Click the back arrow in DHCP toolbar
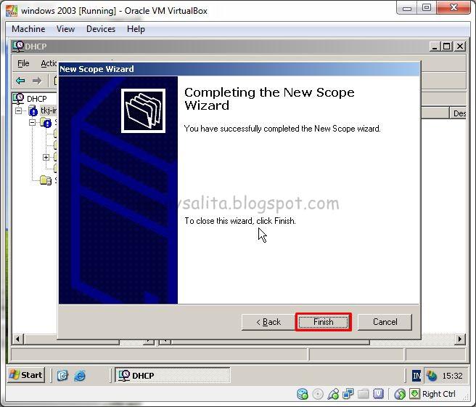Screen dimensions: 476x407 coord(20,81)
